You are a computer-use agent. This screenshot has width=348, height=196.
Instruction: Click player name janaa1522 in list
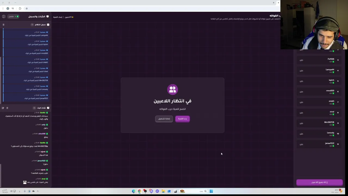point(330,143)
